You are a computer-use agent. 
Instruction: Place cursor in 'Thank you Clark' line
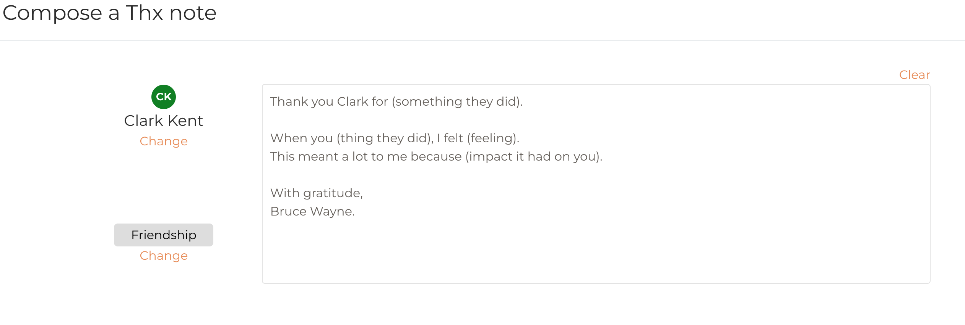[302, 101]
